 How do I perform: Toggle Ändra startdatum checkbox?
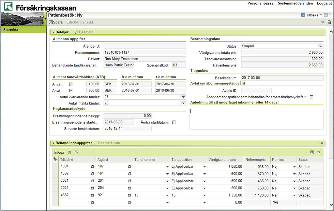click(174, 122)
